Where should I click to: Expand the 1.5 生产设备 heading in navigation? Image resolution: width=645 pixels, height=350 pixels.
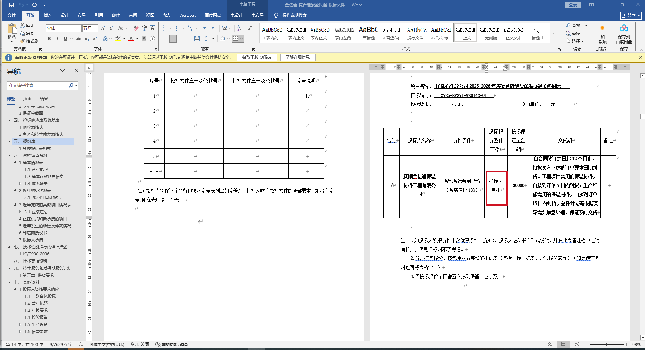coord(20,325)
